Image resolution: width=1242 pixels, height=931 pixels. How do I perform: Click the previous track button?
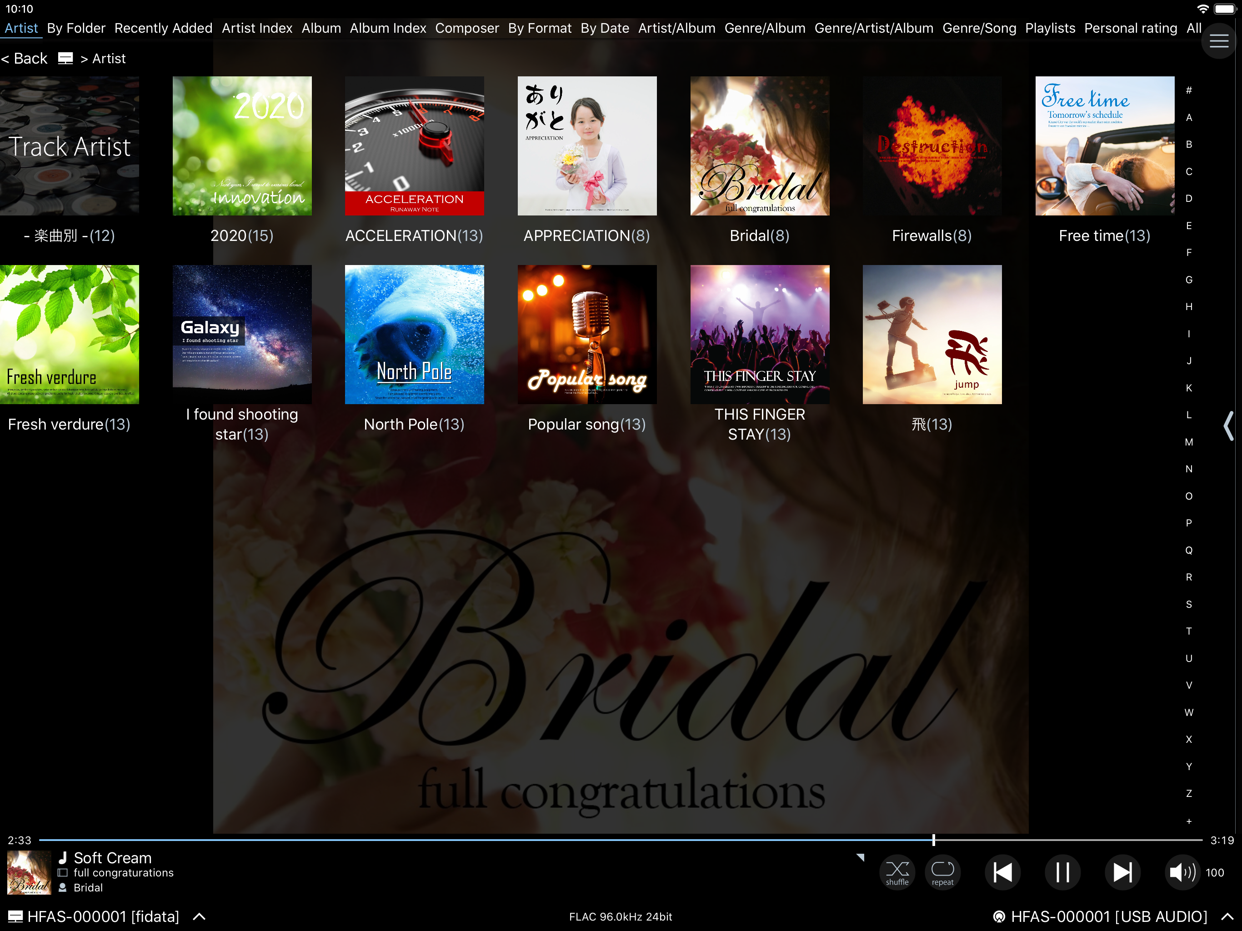(1003, 872)
